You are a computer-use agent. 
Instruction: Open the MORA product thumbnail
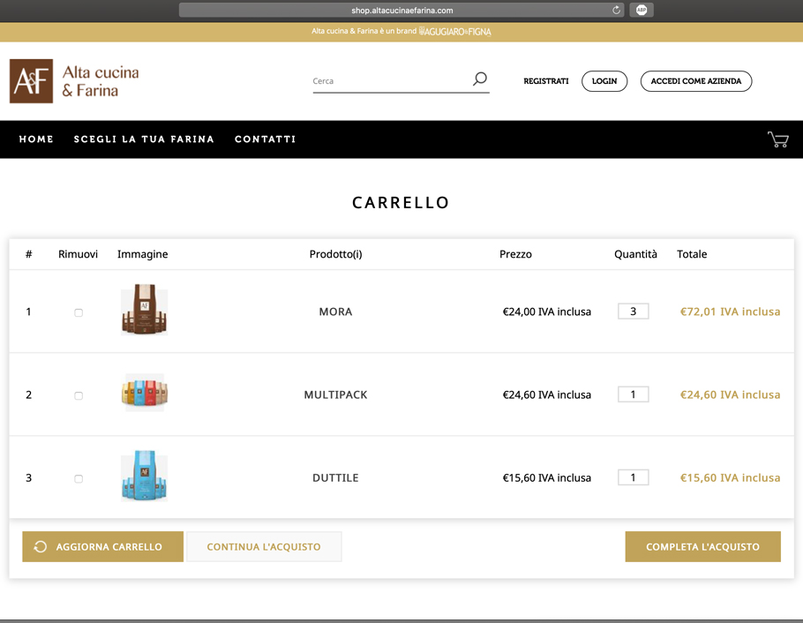[145, 310]
